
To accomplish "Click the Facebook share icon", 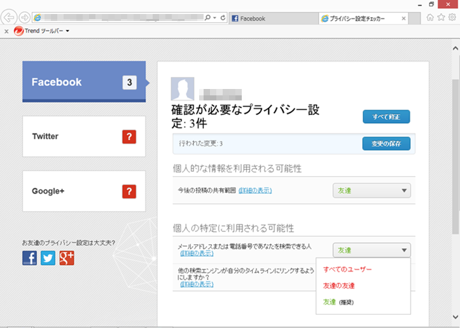I will [x=29, y=257].
